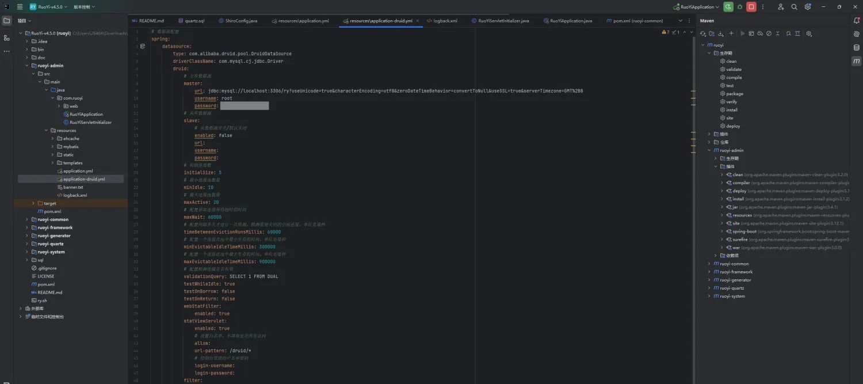Image resolution: width=863 pixels, height=384 pixels.
Task: Go to next highlighted problem arrow
Action: 690,32
